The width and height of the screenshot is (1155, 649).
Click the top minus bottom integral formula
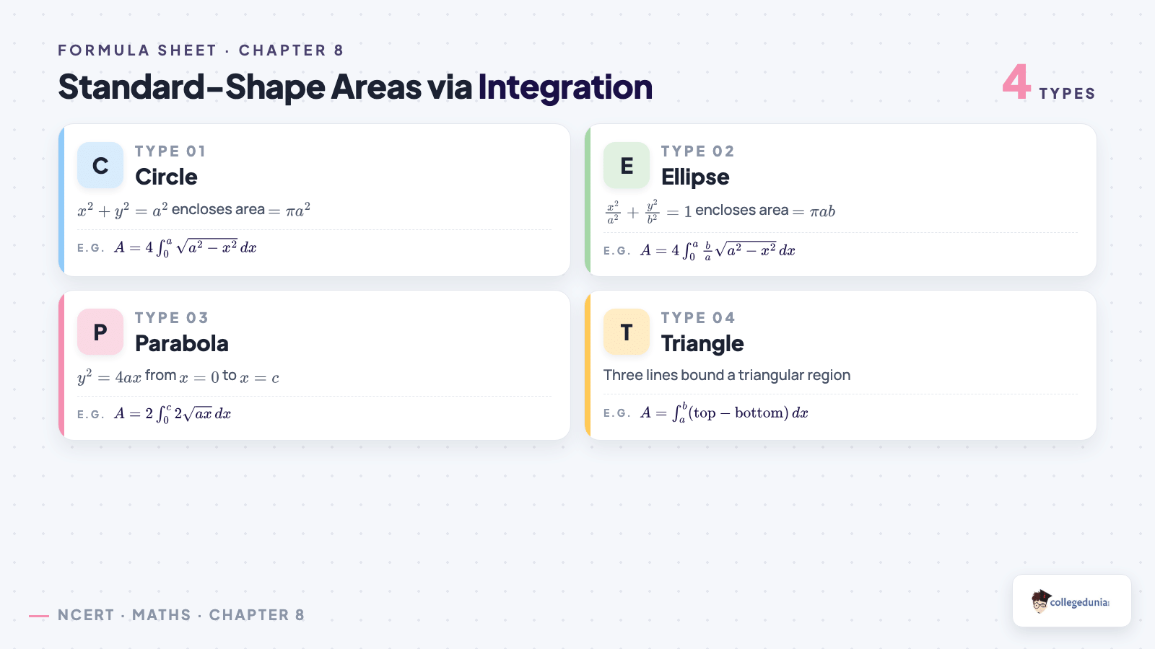(724, 412)
